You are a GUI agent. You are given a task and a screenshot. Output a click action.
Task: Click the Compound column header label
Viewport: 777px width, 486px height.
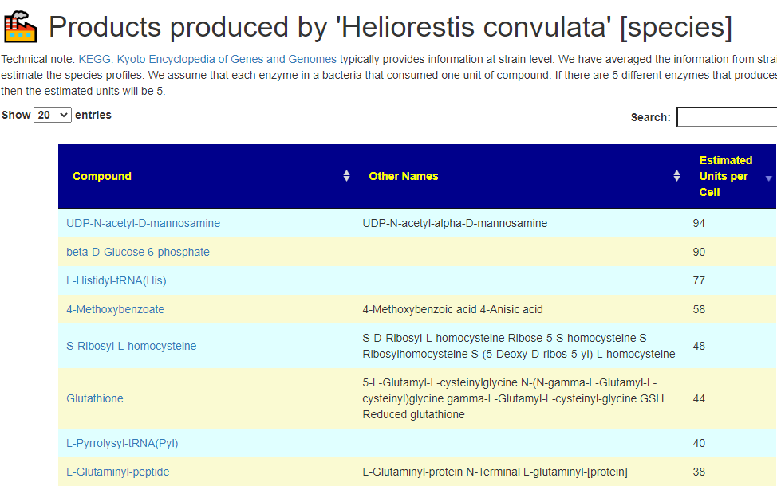102,176
